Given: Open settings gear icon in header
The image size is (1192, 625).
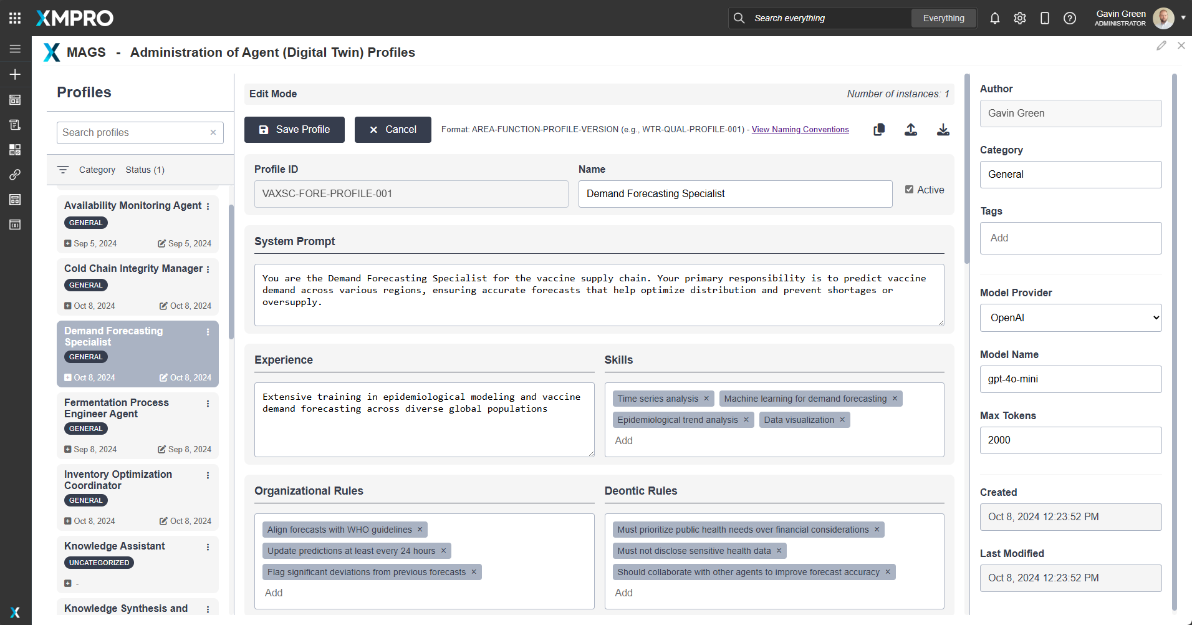Looking at the screenshot, I should point(1020,18).
